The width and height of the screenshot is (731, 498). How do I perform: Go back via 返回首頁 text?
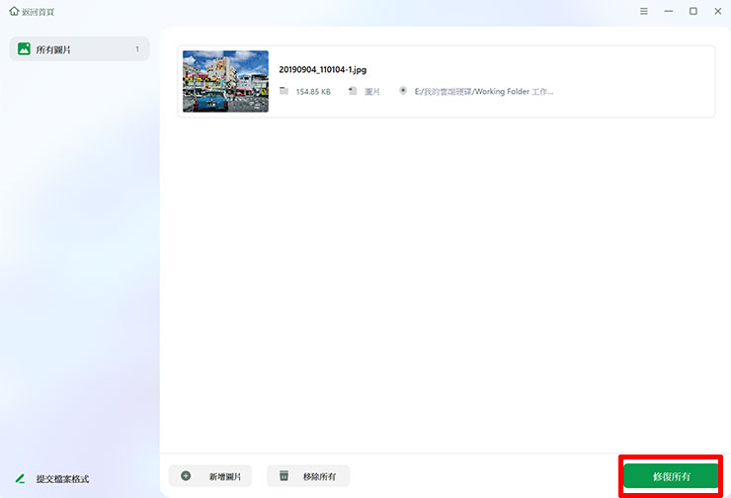pos(39,11)
